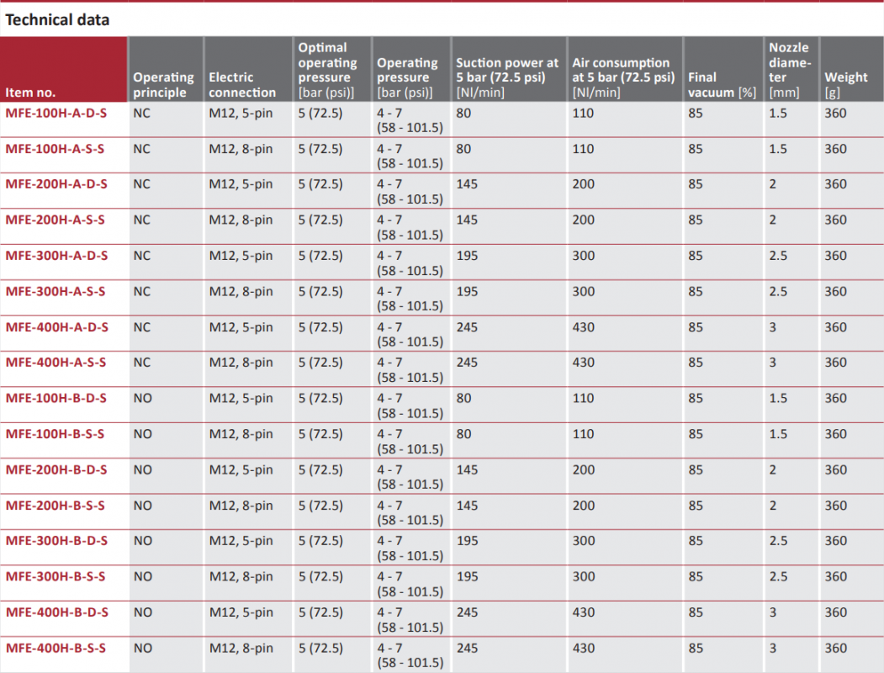Open item MFE-400H-B-D-S
This screenshot has width=884, height=673.
(56, 612)
